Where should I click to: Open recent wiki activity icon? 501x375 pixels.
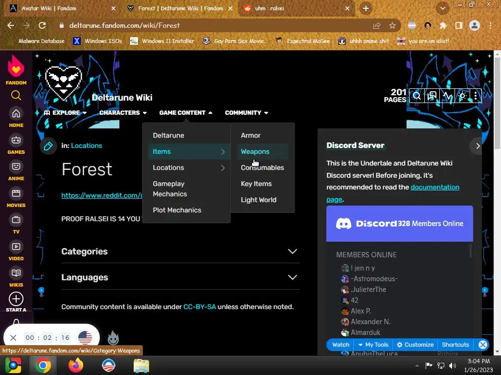(447, 96)
